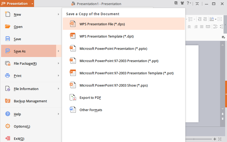Open the Help menu entry
This screenshot has width=227, height=142.
coord(31,114)
